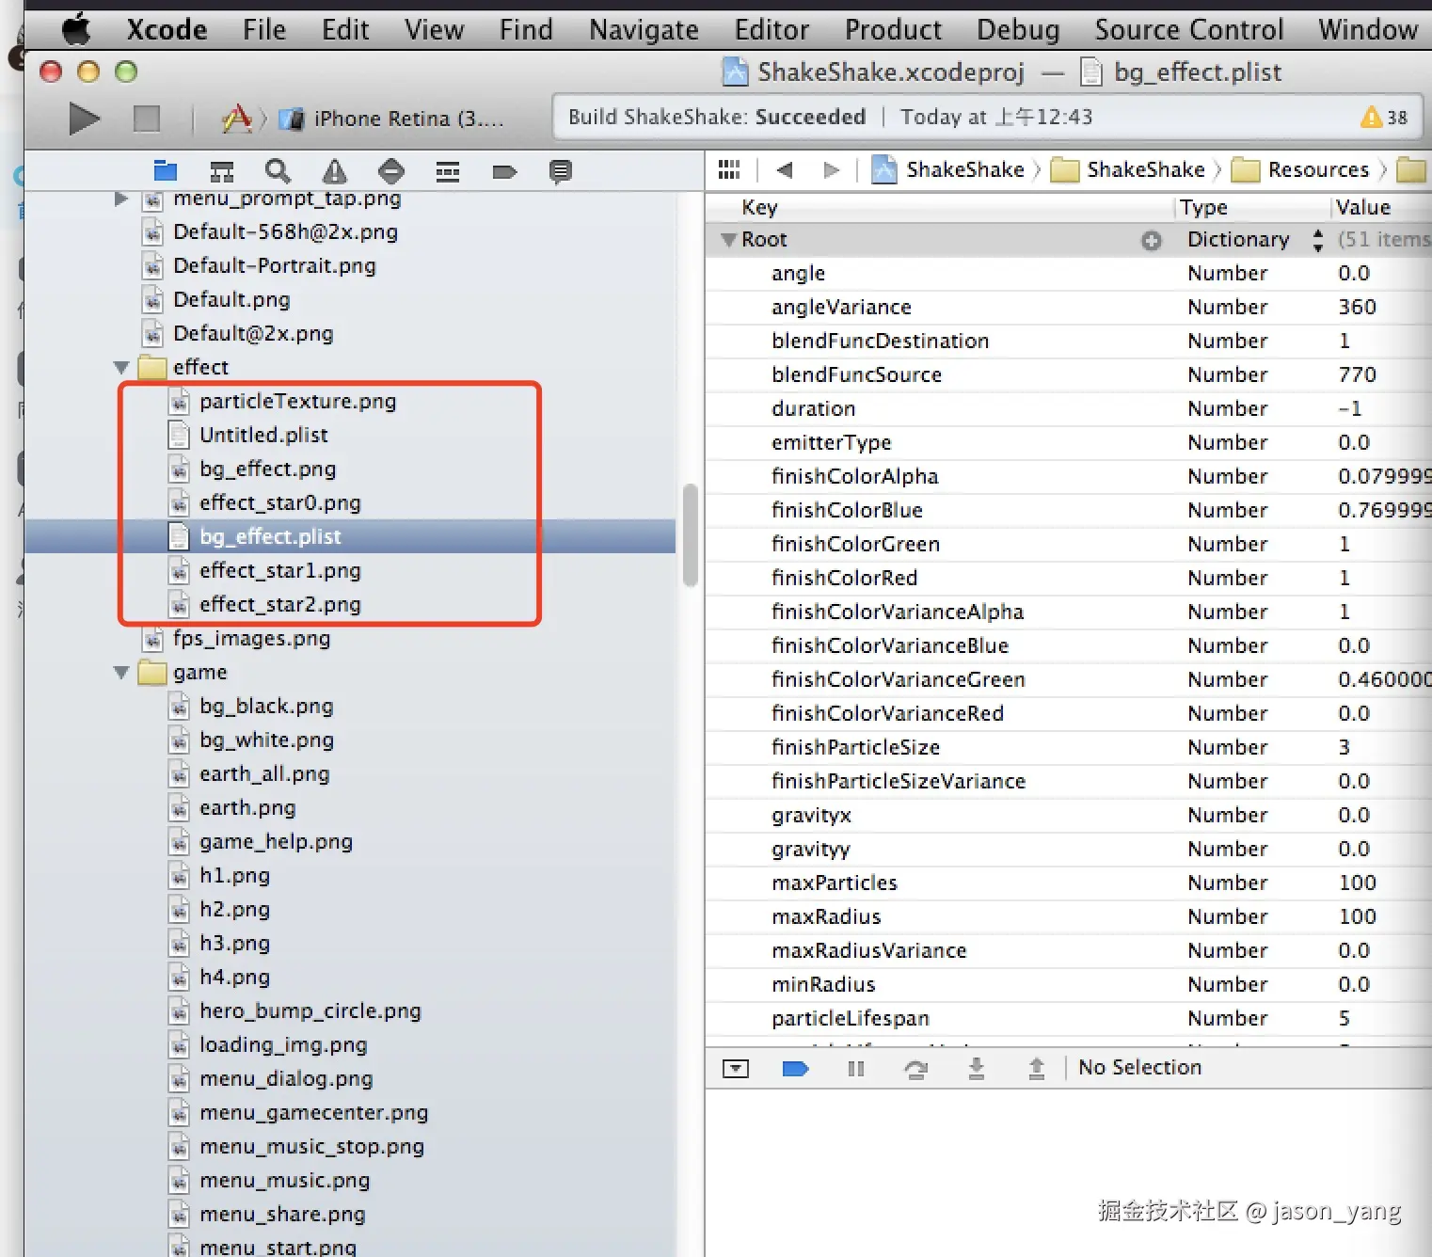Open the Issue navigator warning icon

click(x=334, y=170)
